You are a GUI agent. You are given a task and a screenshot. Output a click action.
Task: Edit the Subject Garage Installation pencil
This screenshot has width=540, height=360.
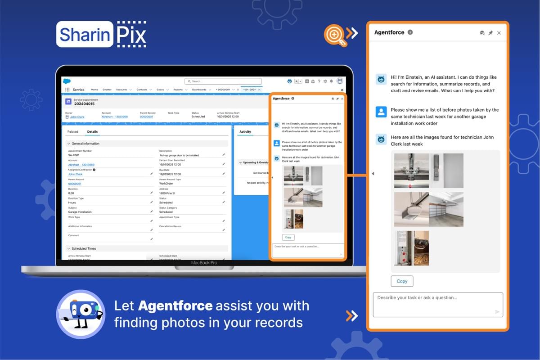coord(152,211)
